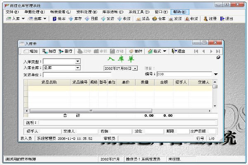Open the 部件 parts toolbar button
Image resolution: width=248 pixels, height=165 pixels.
pos(136,51)
